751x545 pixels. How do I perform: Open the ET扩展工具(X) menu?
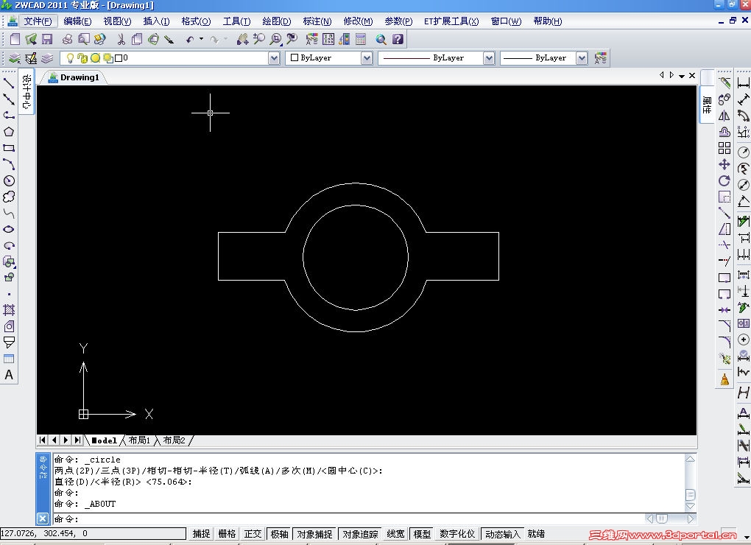451,21
